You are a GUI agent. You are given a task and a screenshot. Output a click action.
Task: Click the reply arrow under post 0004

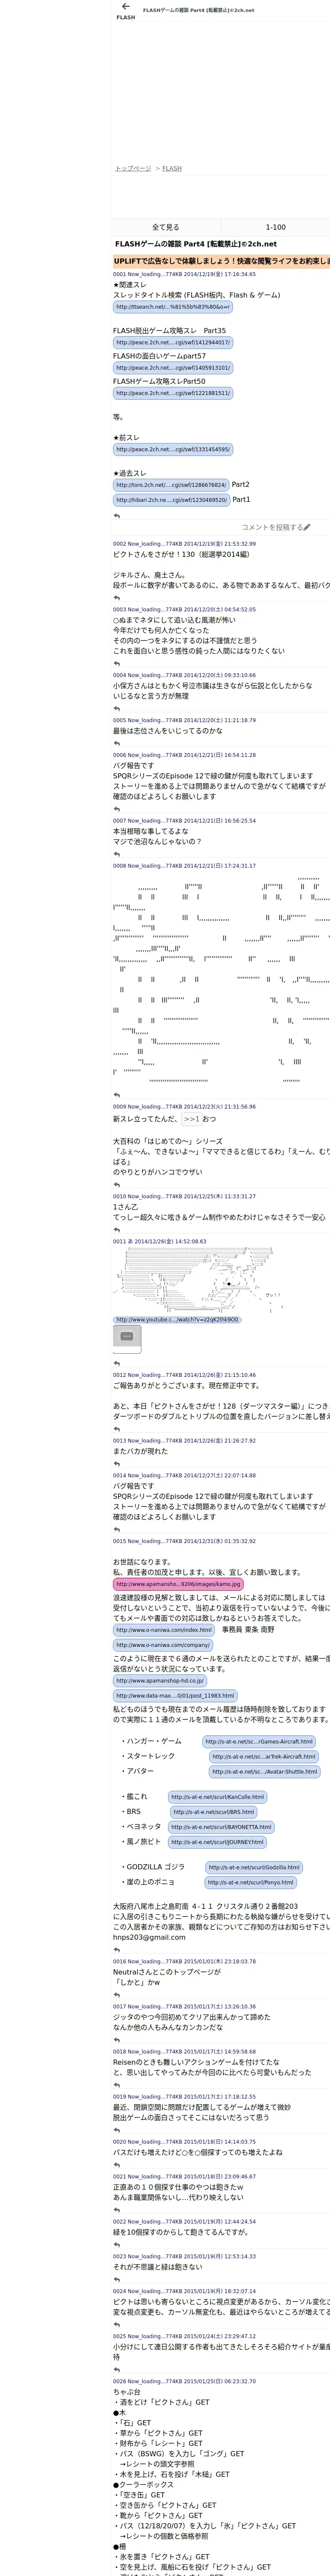pyautogui.click(x=117, y=709)
